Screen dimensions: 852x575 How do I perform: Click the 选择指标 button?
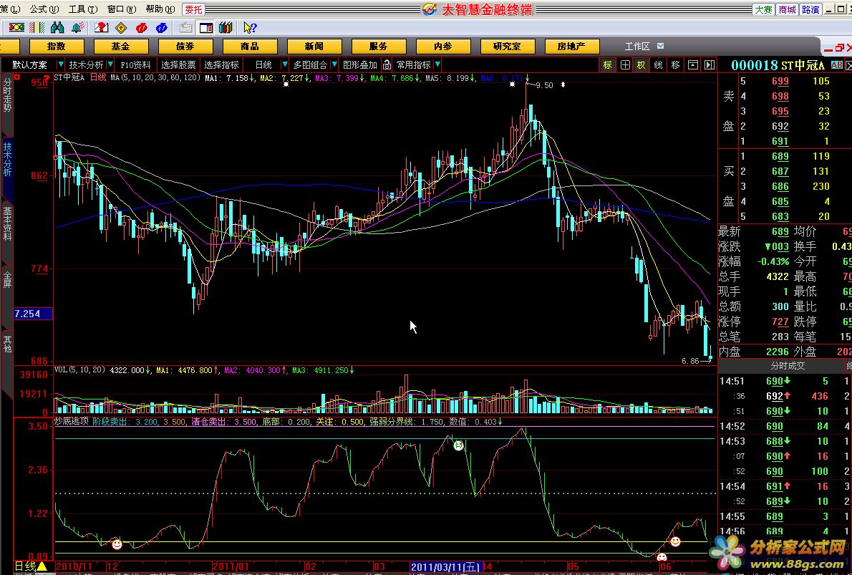point(222,64)
